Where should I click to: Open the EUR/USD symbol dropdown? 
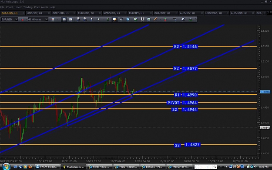coord(17,20)
